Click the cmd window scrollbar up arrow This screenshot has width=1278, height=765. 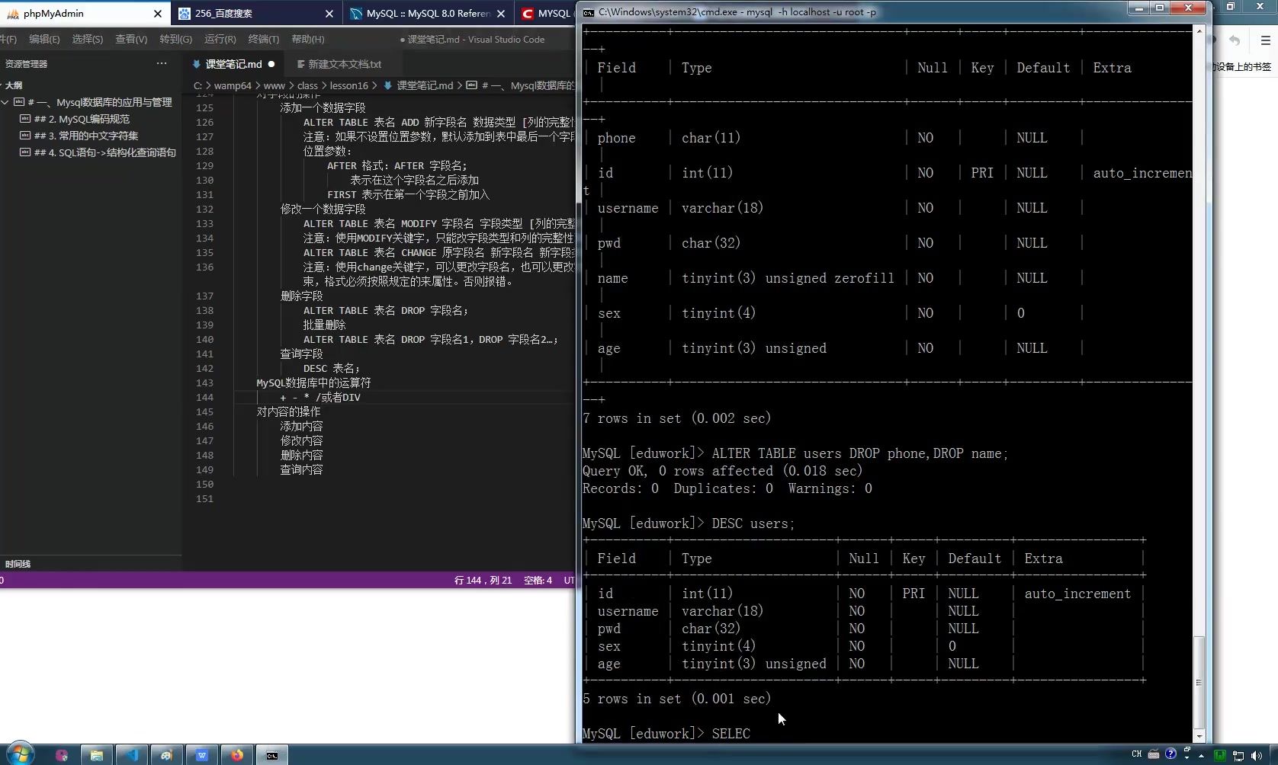(1199, 30)
